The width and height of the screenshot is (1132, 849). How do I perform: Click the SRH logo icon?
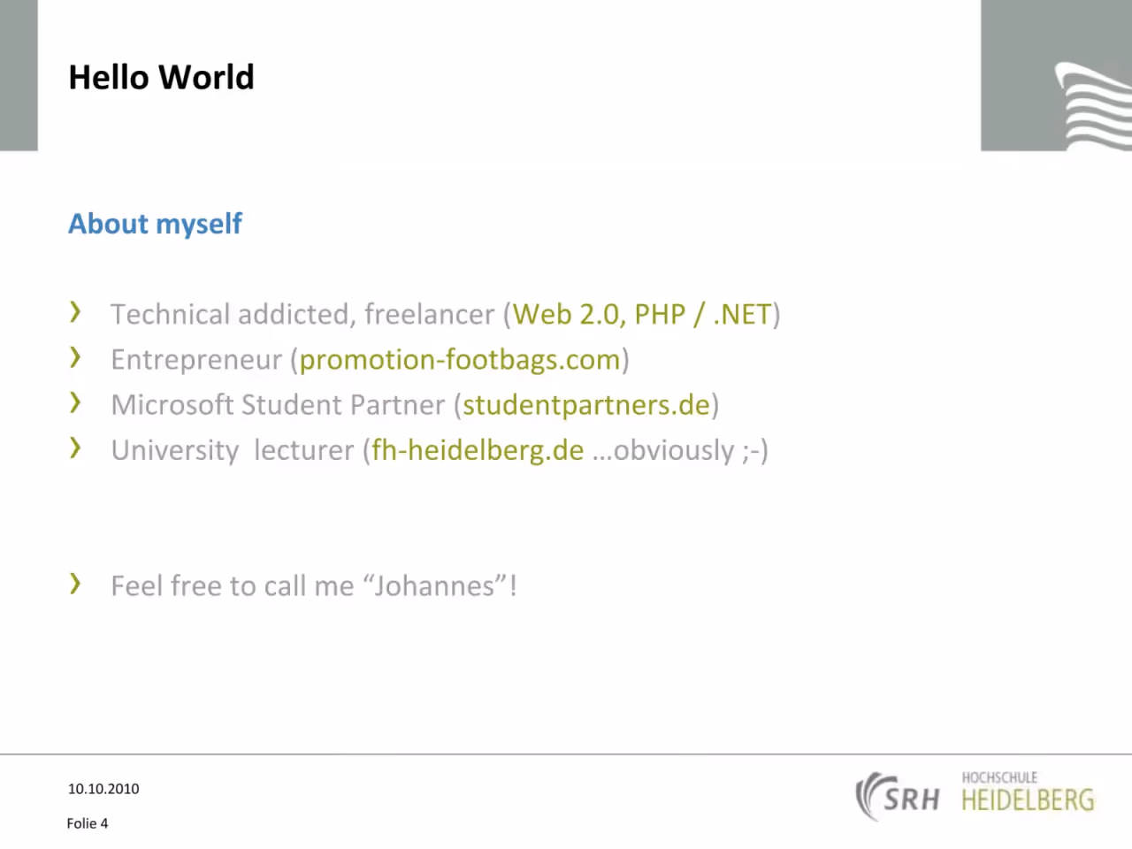point(898,796)
